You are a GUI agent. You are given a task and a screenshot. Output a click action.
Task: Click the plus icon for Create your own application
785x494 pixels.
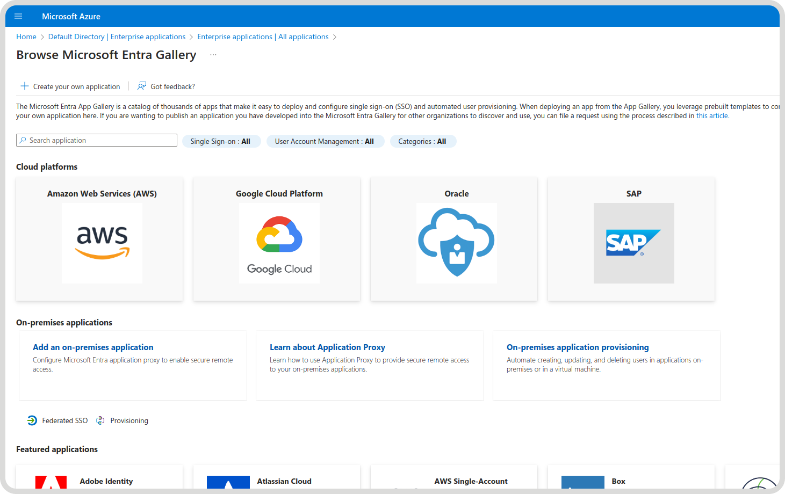click(24, 86)
